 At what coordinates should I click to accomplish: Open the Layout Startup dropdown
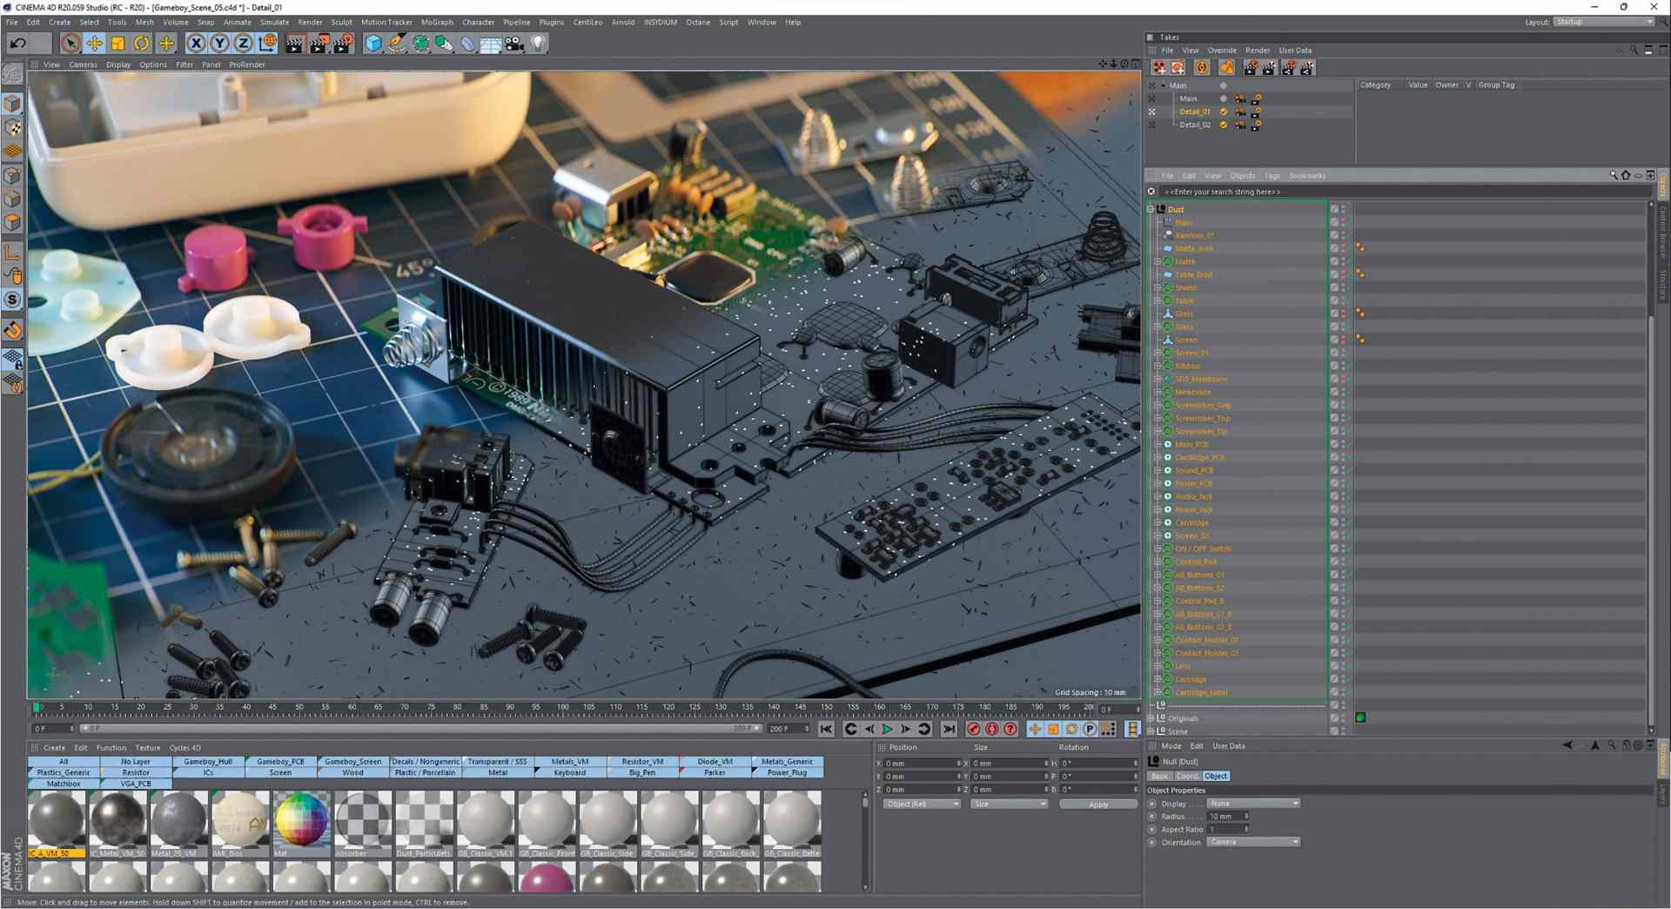[x=1604, y=22]
